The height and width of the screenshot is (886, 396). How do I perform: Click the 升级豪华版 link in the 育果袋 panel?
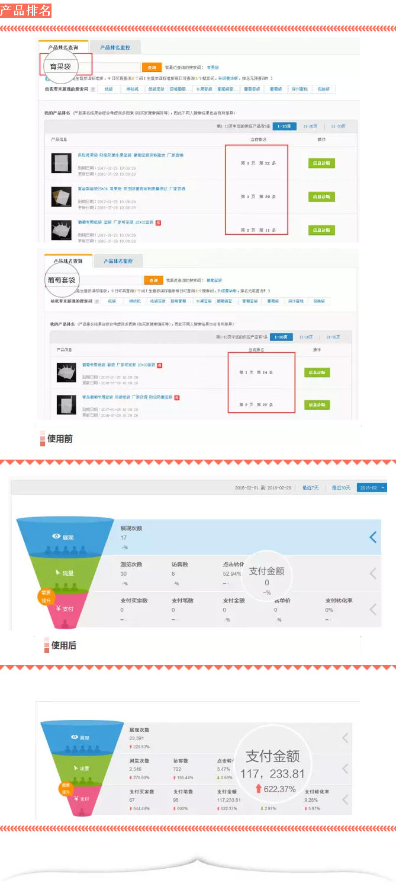228,78
